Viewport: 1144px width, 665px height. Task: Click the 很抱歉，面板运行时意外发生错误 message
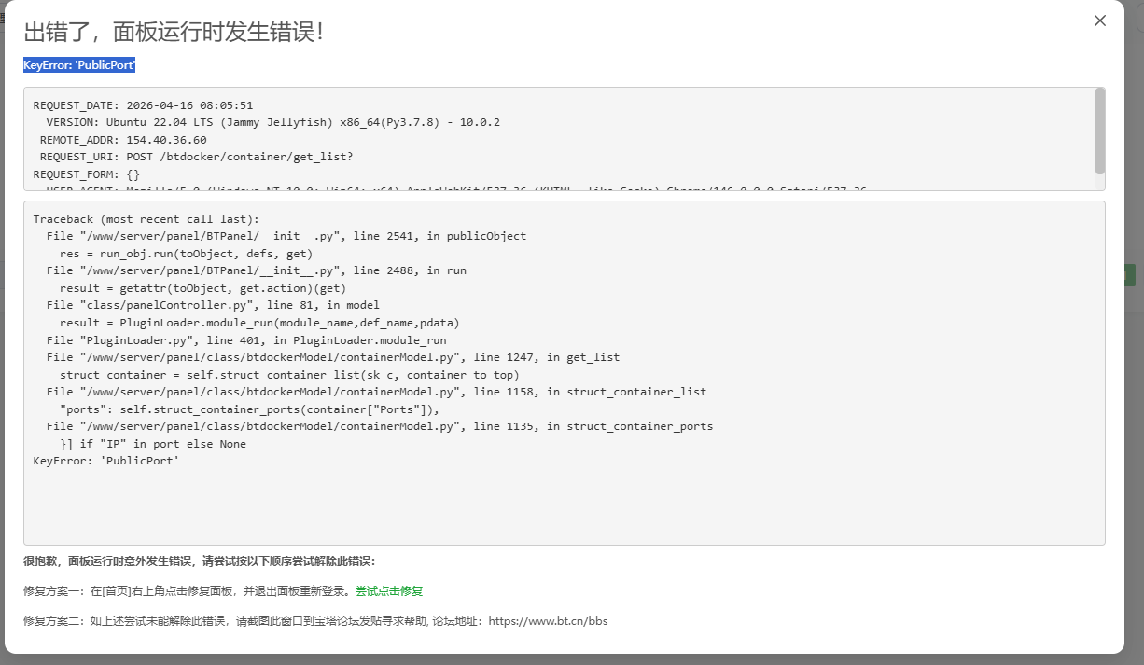[x=199, y=561]
